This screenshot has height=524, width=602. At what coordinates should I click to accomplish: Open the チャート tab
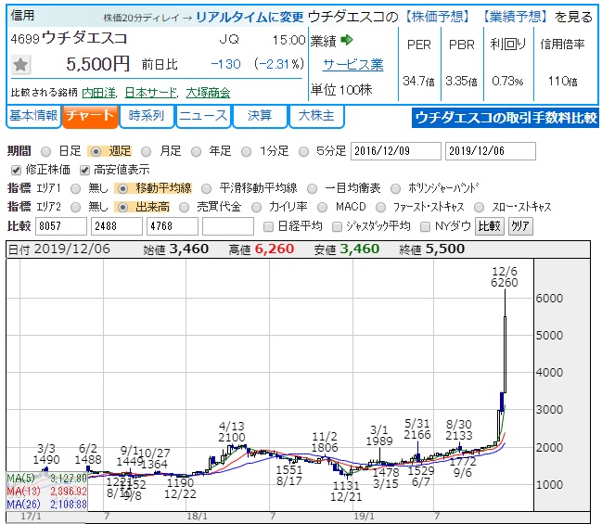pyautogui.click(x=90, y=116)
